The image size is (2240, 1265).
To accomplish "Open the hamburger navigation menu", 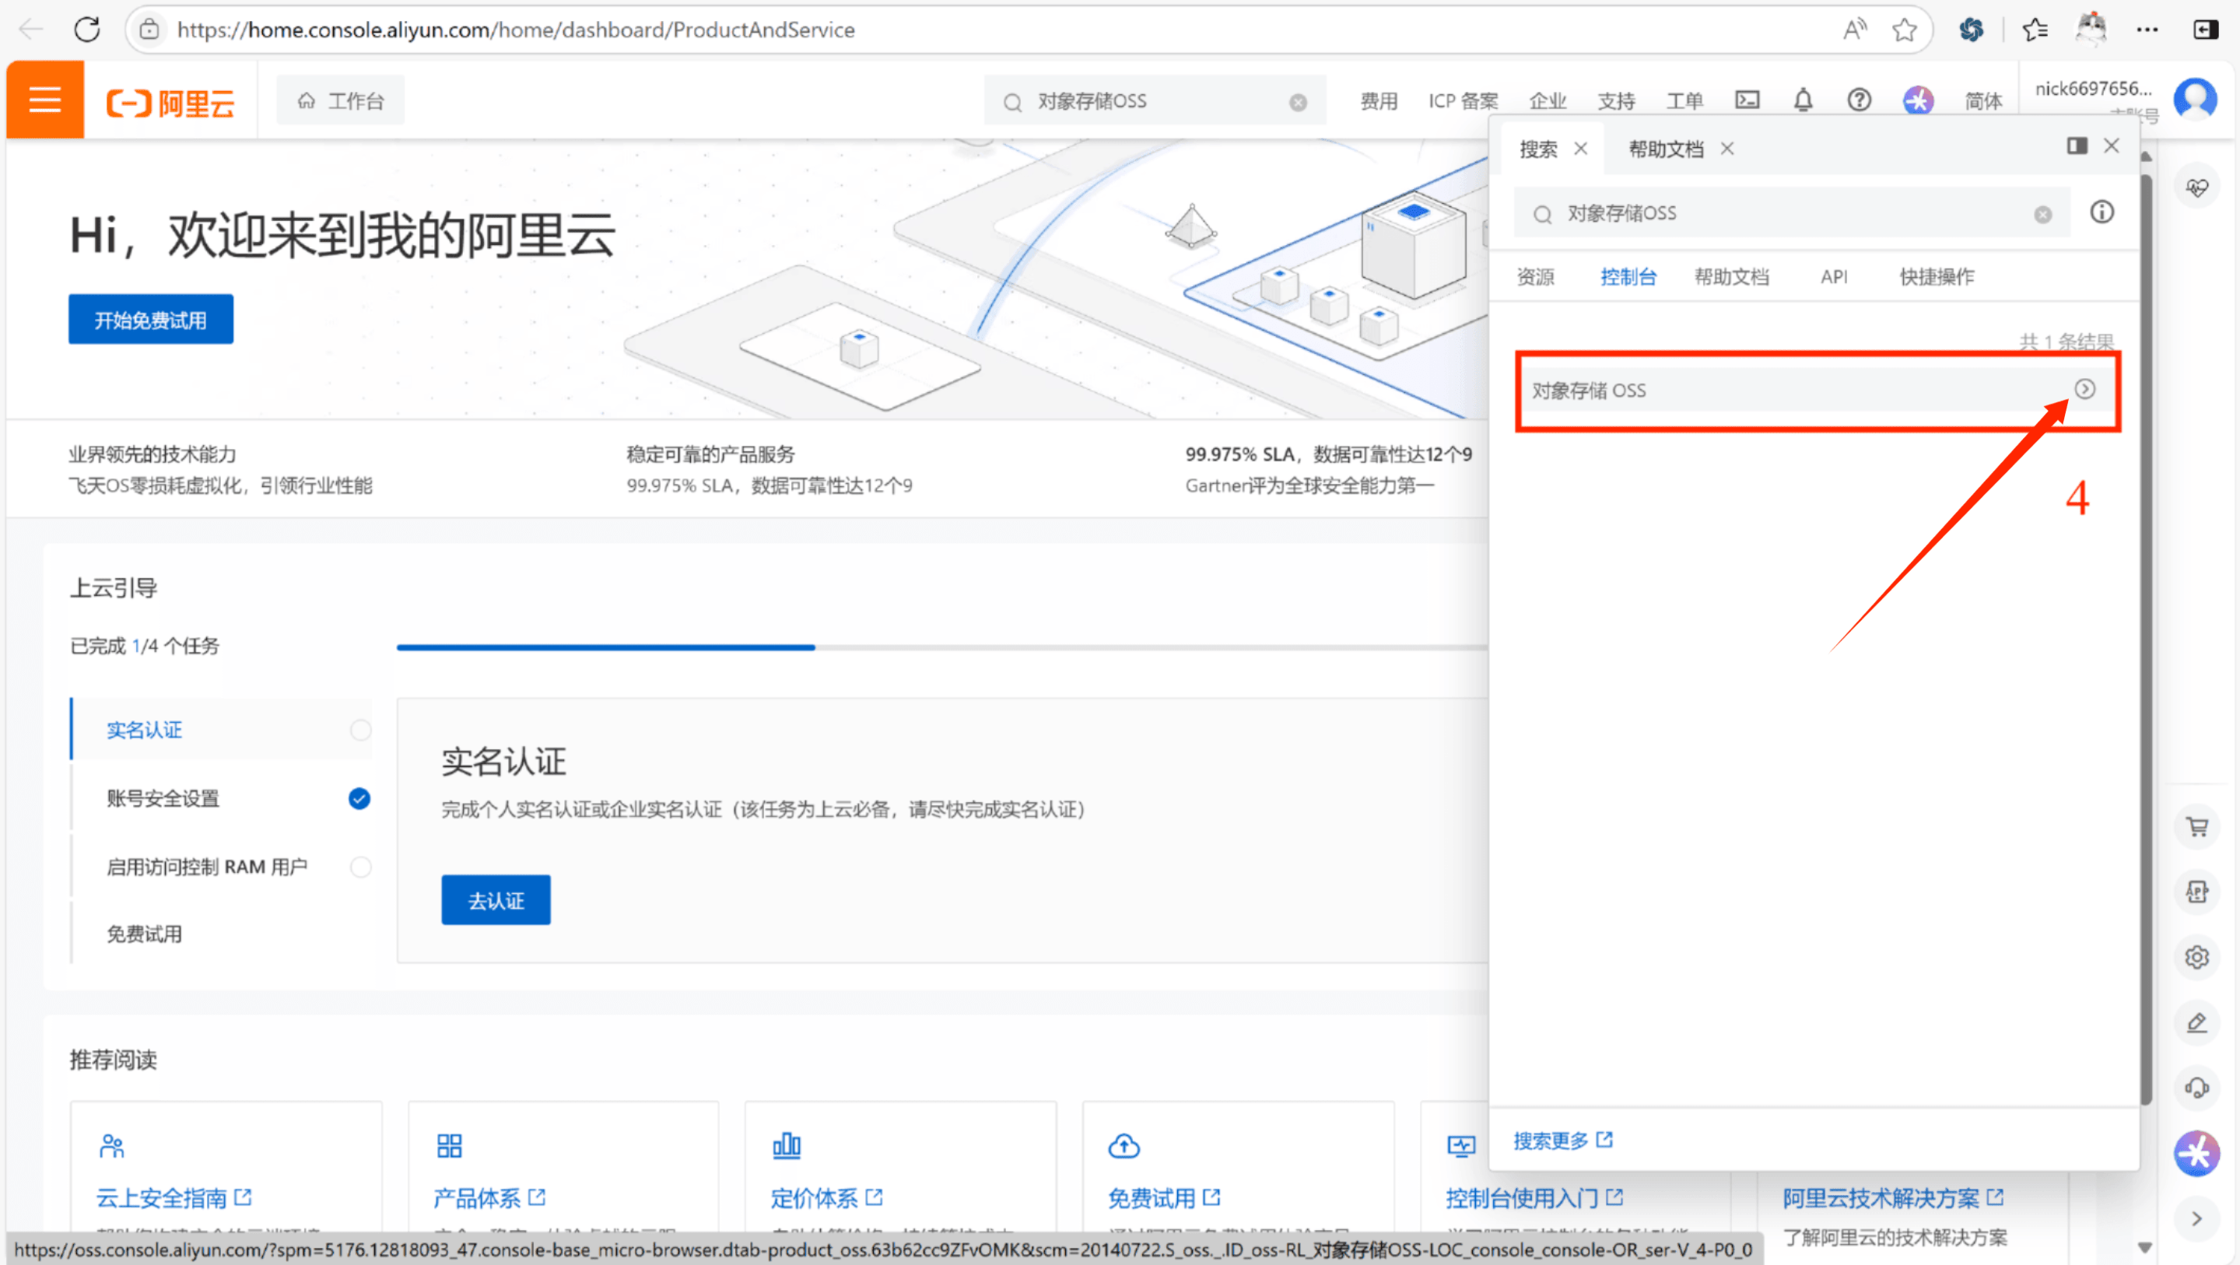I will pyautogui.click(x=44, y=99).
